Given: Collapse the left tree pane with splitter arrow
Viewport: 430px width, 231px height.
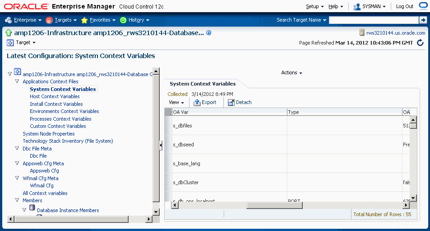Looking at the screenshot, I should click(x=161, y=145).
